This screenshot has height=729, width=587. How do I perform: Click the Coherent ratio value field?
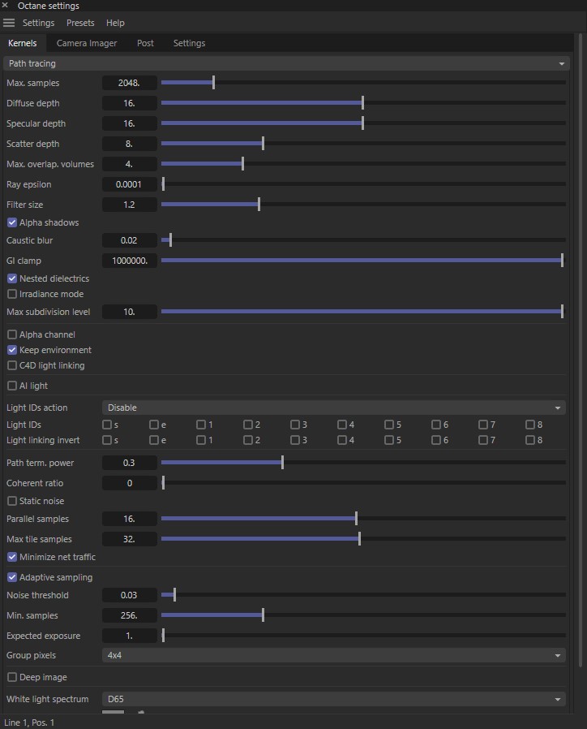(130, 483)
